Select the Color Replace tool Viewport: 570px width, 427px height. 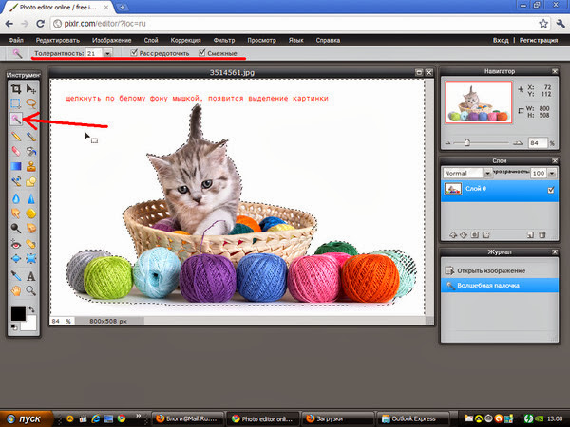point(15,181)
